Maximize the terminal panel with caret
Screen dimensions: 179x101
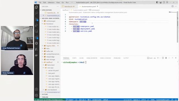(173, 58)
